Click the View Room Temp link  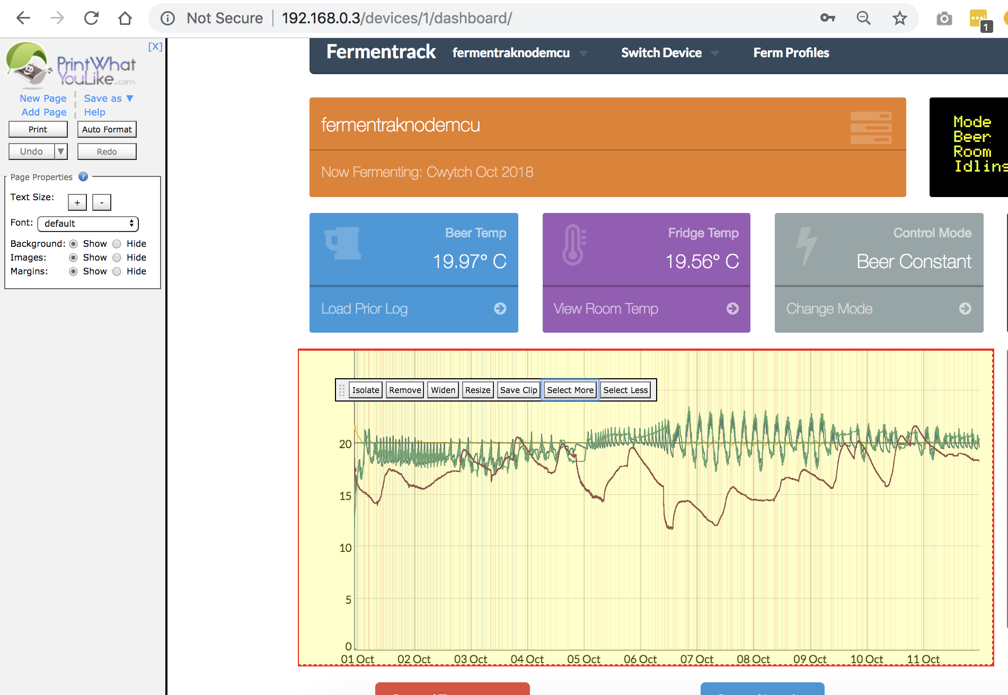click(606, 309)
